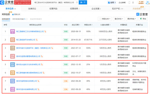The image size is (150, 94).
Task: Select the 对外投资 8 sub-tab
Action: [6, 19]
